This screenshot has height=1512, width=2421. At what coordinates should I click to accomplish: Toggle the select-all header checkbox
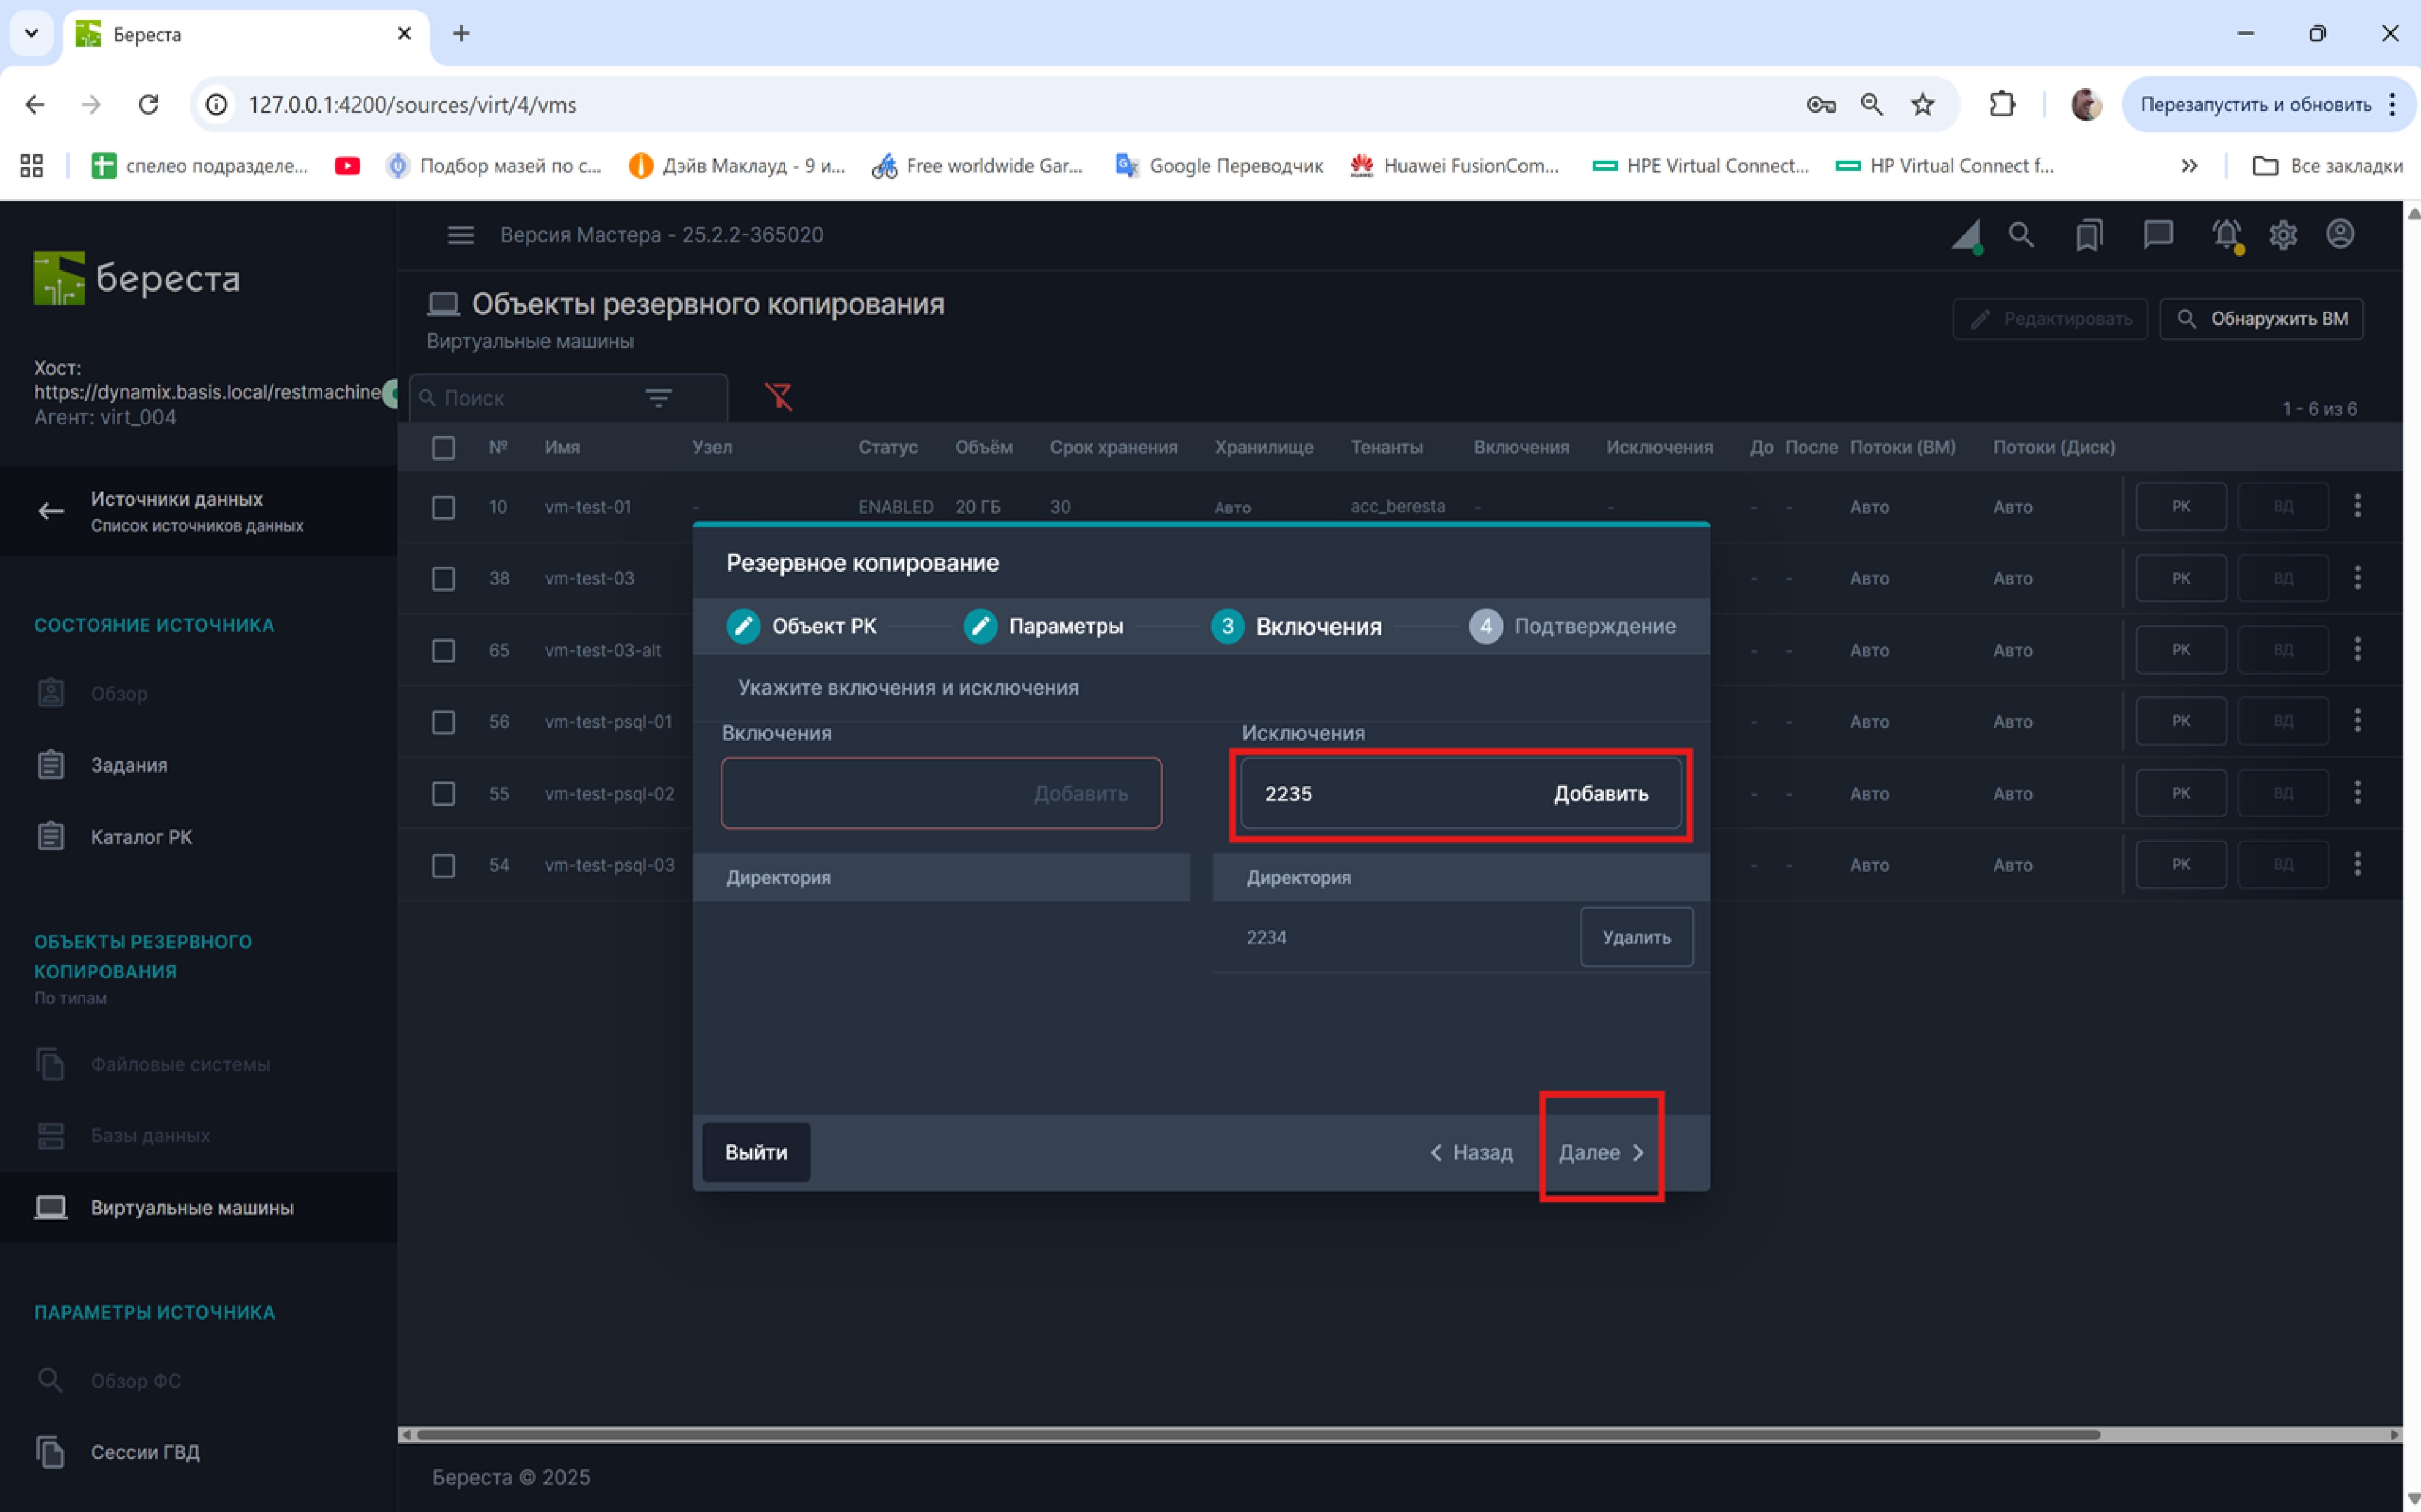443,447
